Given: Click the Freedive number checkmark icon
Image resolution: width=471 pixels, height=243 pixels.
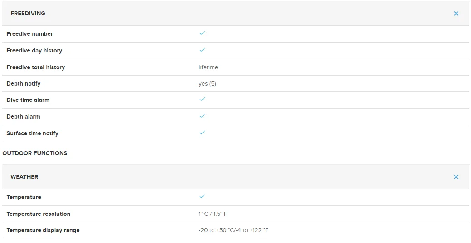Looking at the screenshot, I should [x=202, y=33].
